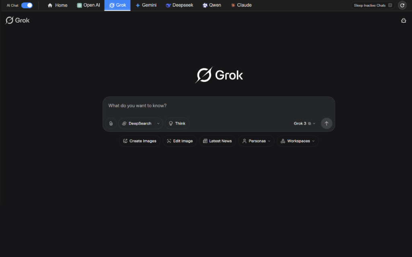Click the Create Images button
412x257 pixels.
140,141
